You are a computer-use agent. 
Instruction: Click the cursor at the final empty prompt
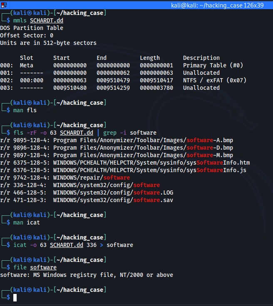(x=15, y=298)
